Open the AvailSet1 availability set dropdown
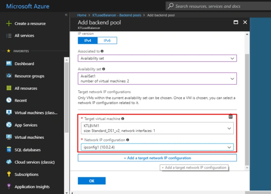This screenshot has width=271, height=194. click(x=157, y=79)
